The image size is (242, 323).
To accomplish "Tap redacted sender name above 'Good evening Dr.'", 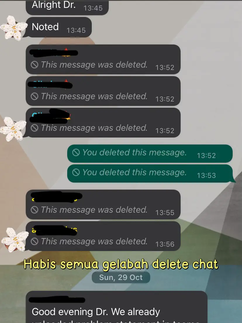I will coord(57,300).
